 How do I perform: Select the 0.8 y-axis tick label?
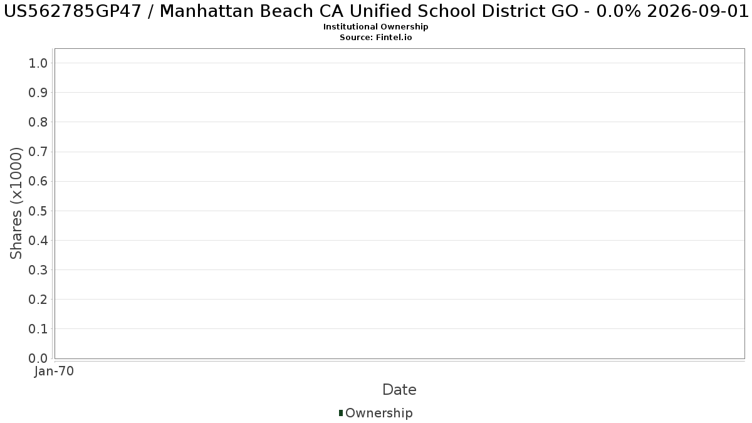pyautogui.click(x=38, y=122)
